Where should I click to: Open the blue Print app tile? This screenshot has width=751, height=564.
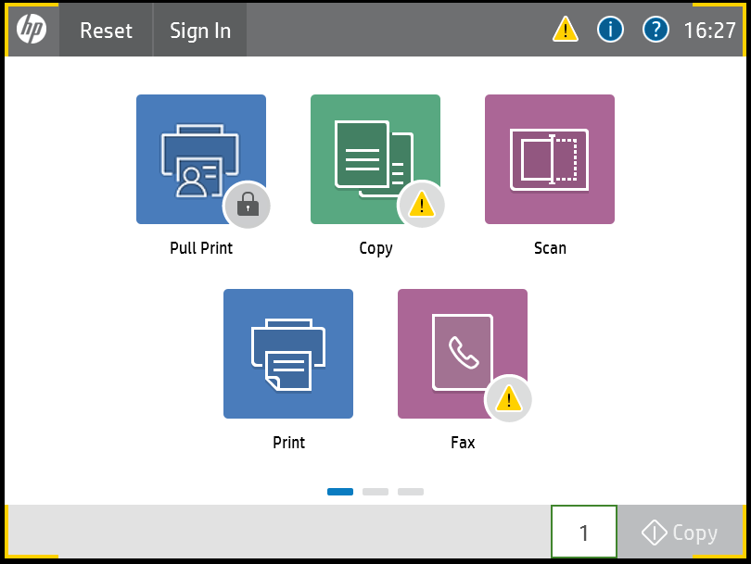[x=287, y=353]
